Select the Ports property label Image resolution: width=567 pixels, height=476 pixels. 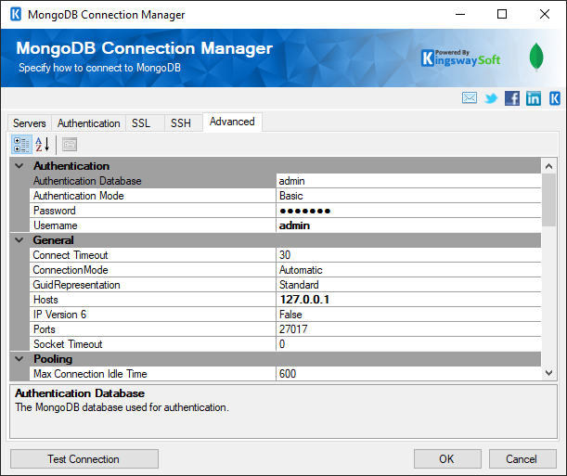pyautogui.click(x=152, y=328)
